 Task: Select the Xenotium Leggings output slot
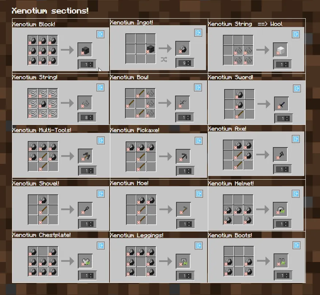point(183,261)
